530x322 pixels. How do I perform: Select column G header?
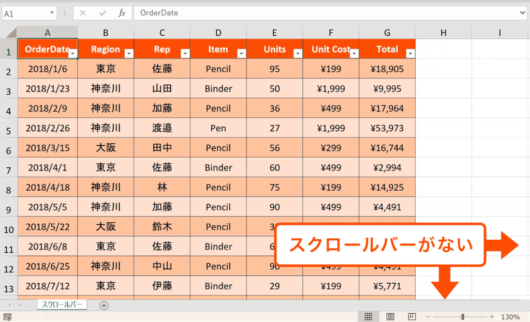tap(387, 33)
